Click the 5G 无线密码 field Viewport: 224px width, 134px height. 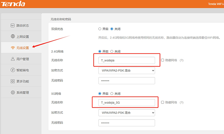(127, 123)
